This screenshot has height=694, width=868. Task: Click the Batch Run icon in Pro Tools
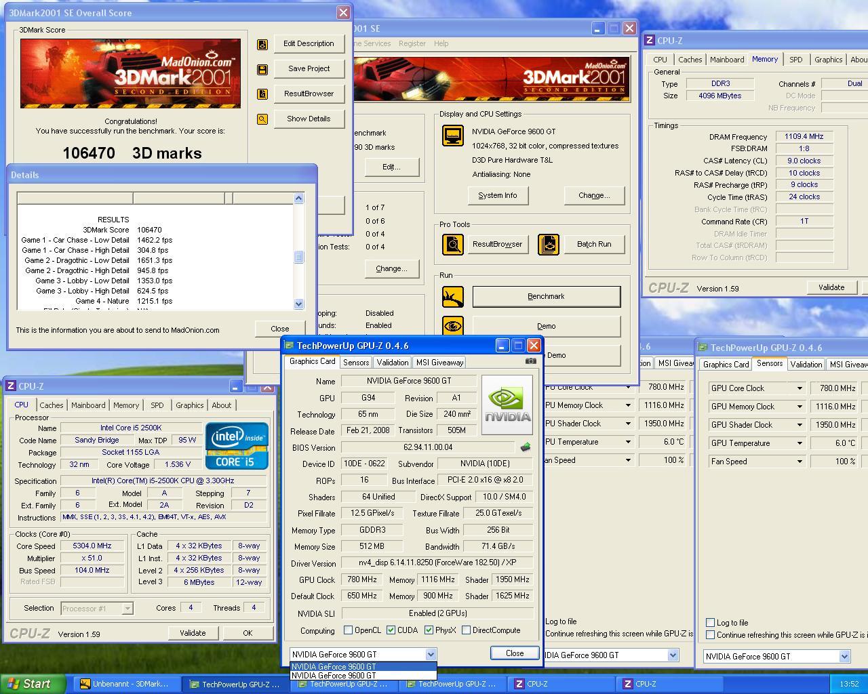[549, 244]
